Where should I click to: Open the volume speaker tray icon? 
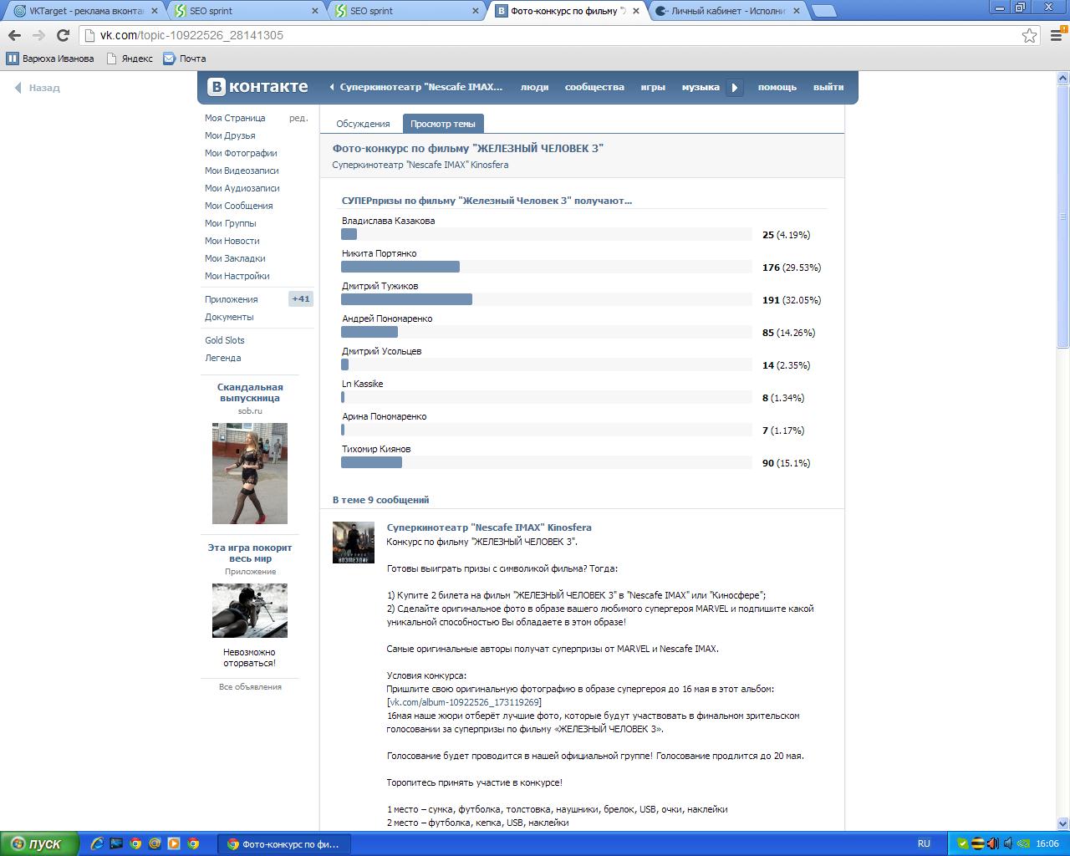[1006, 843]
